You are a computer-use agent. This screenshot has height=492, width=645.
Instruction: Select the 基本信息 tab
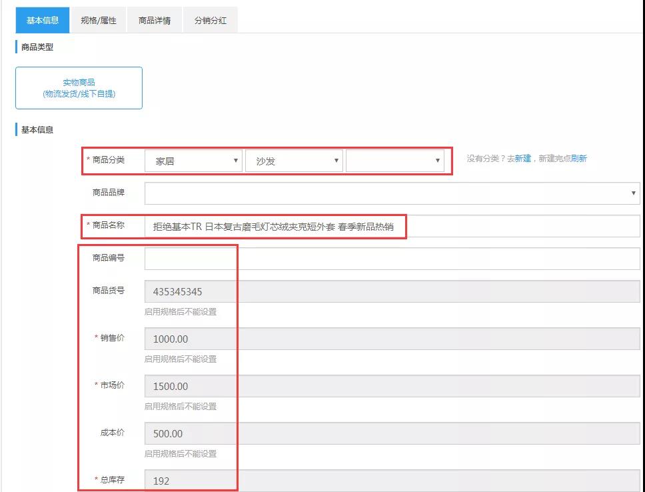pos(43,20)
